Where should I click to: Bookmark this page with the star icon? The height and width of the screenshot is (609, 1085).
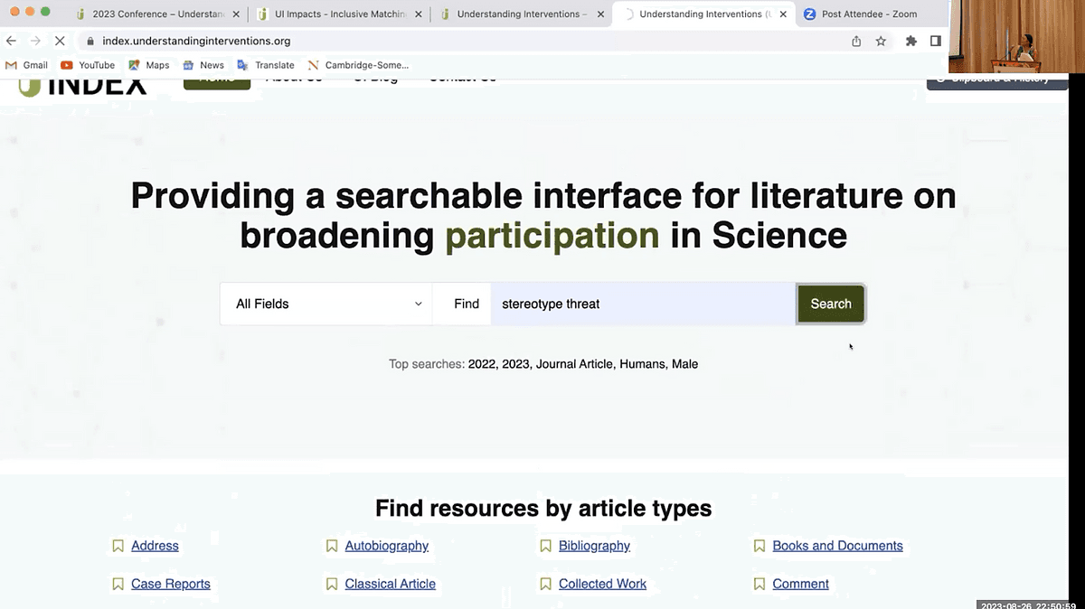click(881, 41)
